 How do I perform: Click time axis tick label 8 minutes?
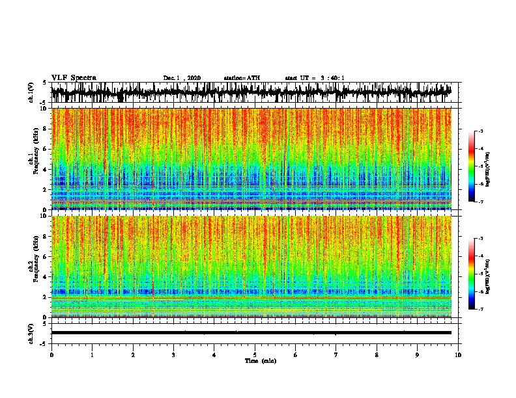(377, 355)
